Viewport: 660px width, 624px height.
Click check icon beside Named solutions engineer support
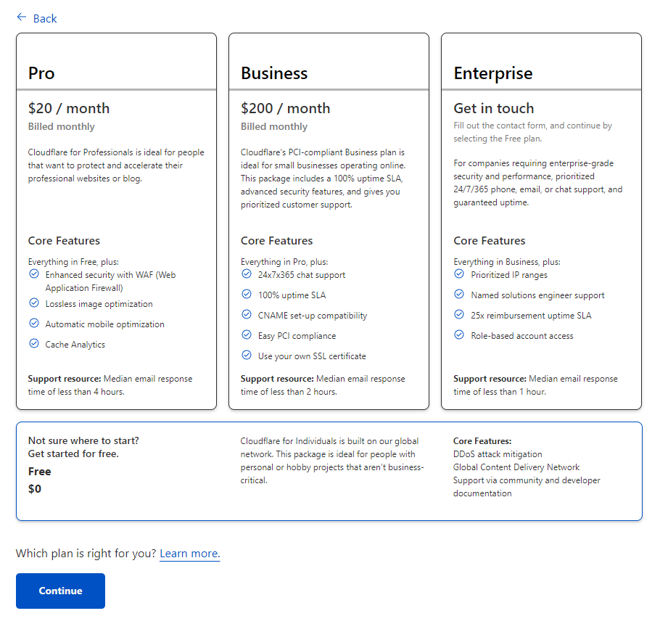[x=459, y=295]
